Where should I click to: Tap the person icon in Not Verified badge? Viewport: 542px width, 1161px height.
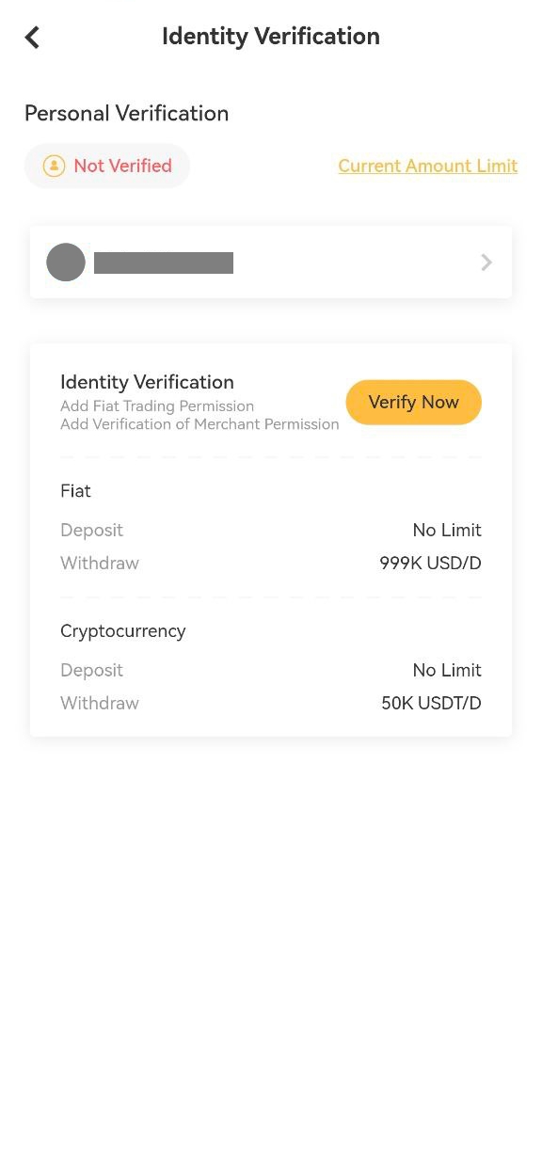tap(55, 166)
